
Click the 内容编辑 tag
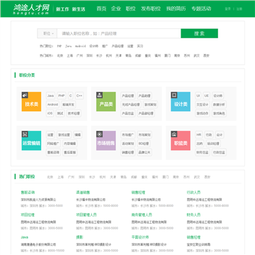point(69,144)
